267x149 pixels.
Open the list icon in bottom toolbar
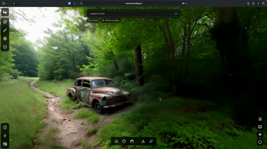pyautogui.click(x=116, y=141)
